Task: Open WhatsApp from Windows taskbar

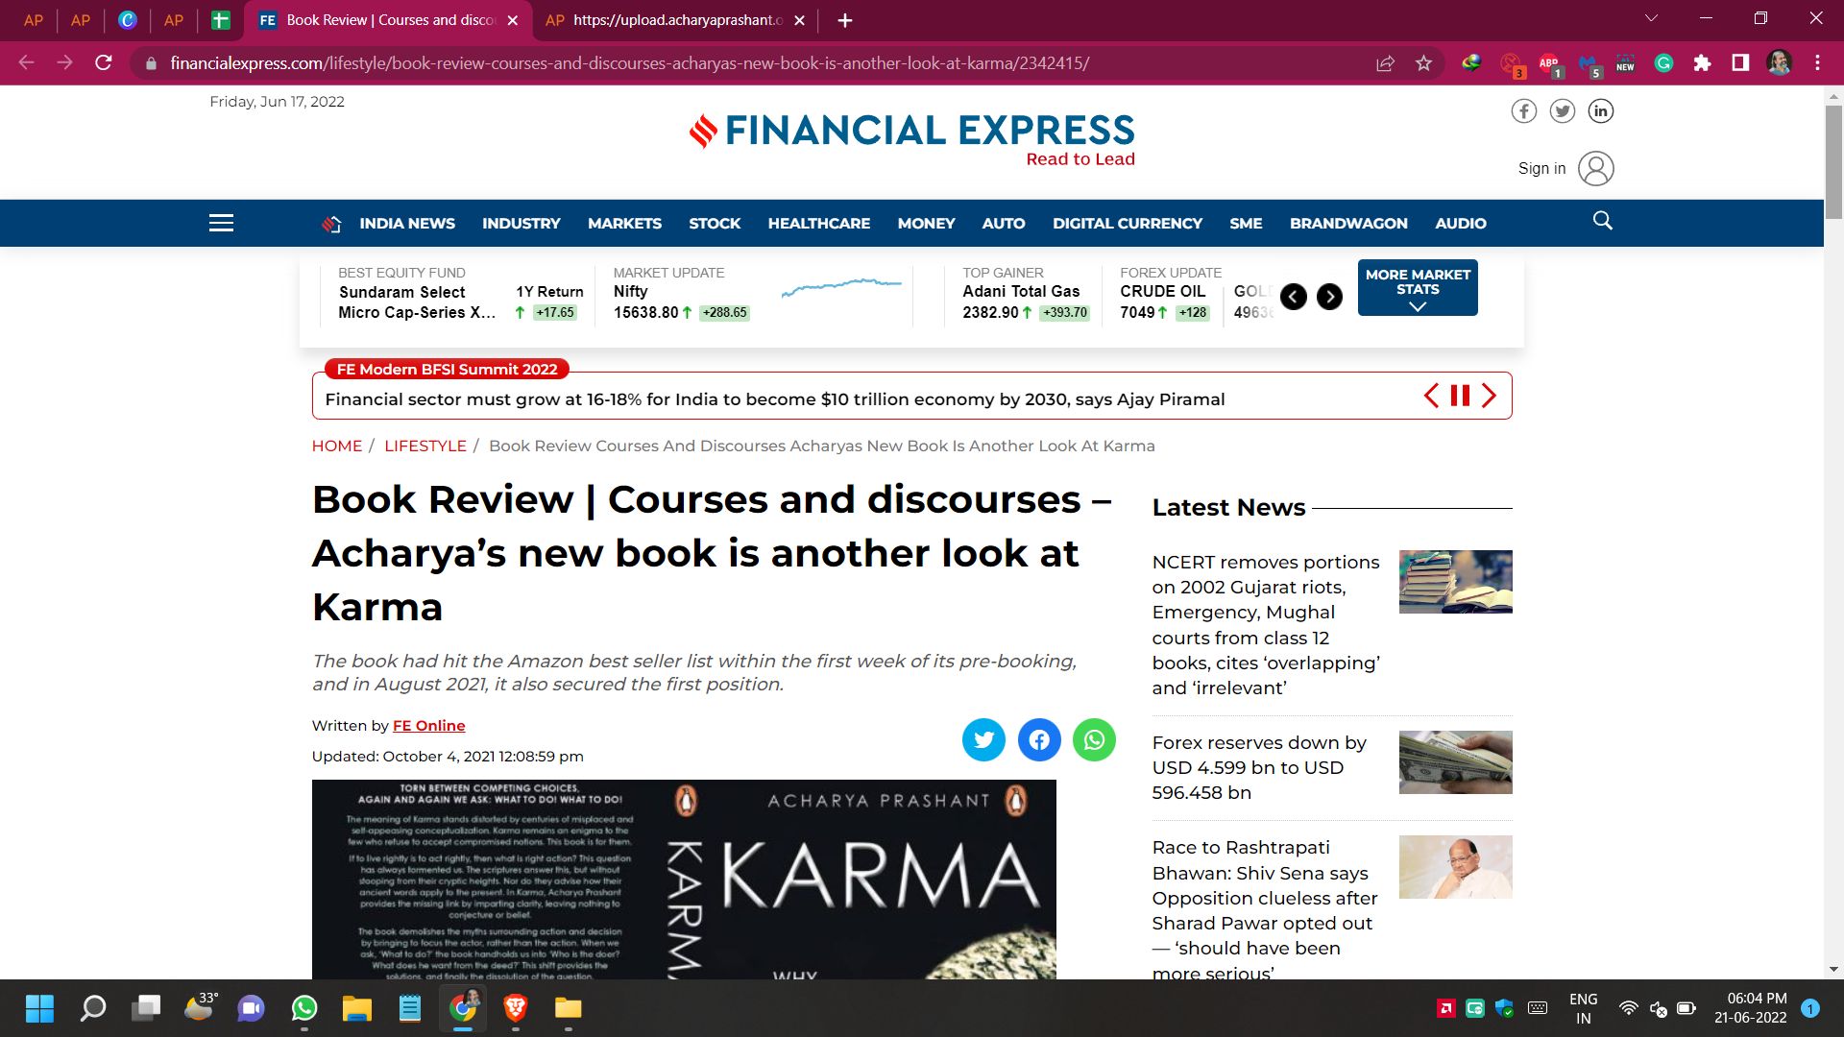Action: [x=304, y=1008]
